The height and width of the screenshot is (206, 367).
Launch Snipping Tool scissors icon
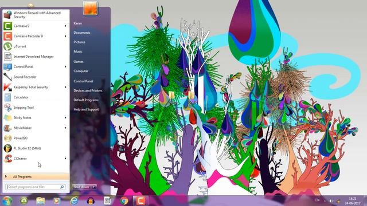pos(7,108)
